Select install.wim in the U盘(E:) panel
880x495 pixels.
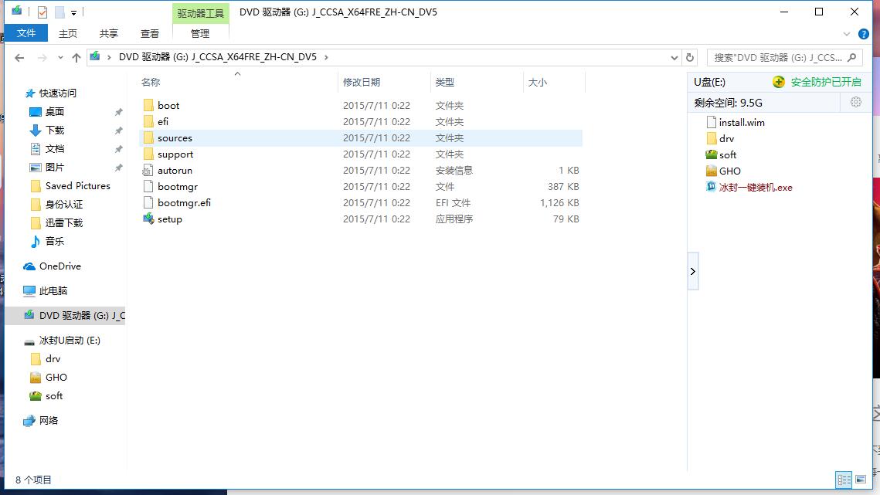(740, 122)
